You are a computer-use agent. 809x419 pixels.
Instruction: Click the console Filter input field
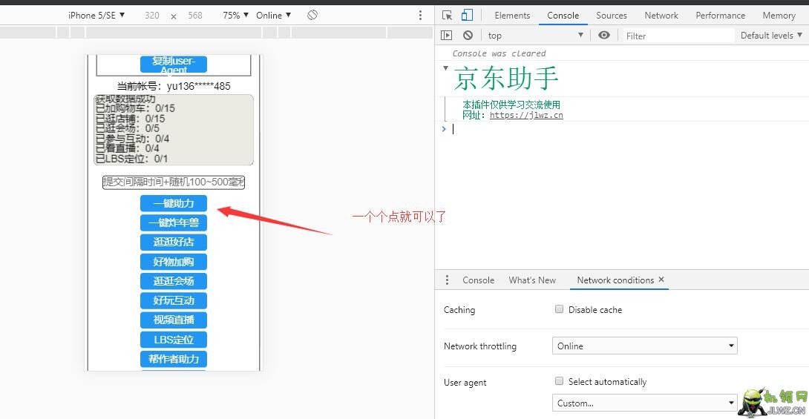[678, 36]
